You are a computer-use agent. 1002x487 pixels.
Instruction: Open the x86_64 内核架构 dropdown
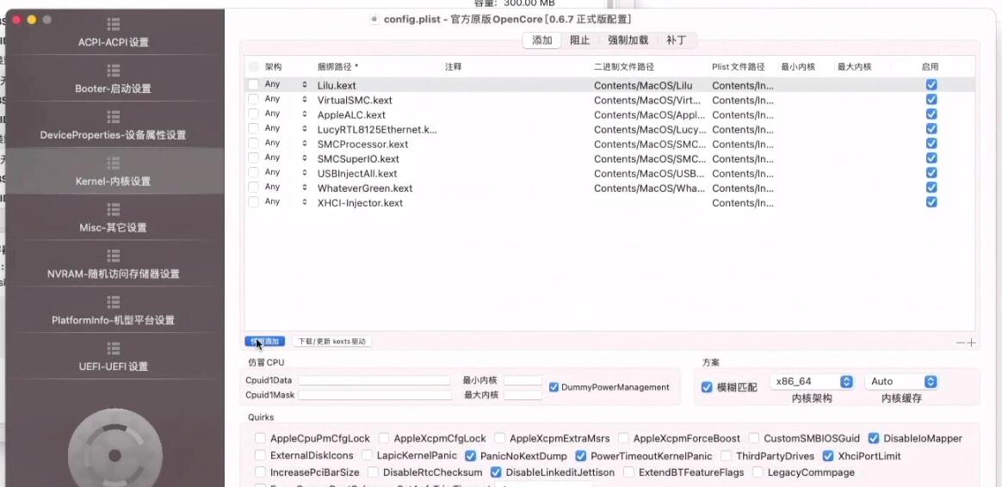[x=813, y=381]
